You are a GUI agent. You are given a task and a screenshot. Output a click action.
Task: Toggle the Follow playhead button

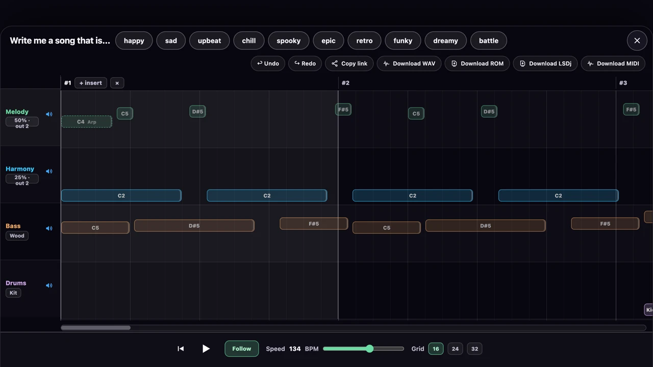(242, 349)
